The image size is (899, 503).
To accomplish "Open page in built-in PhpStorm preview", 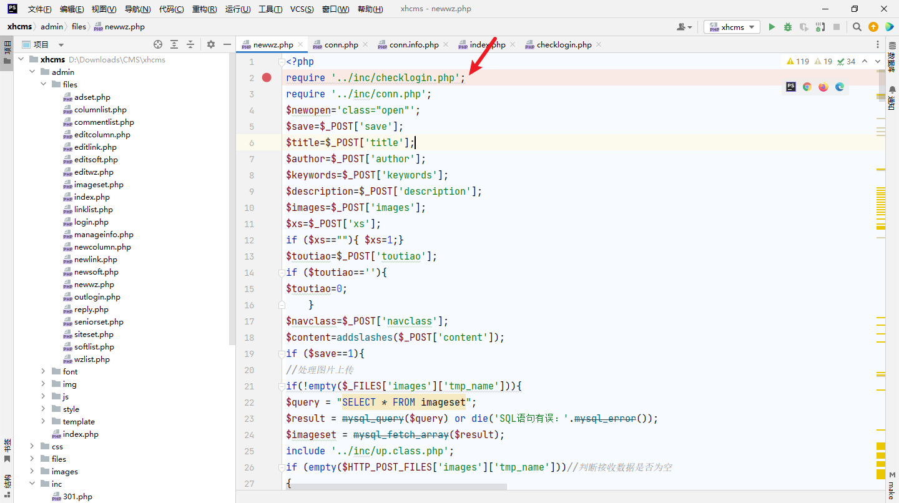I will pyautogui.click(x=791, y=87).
